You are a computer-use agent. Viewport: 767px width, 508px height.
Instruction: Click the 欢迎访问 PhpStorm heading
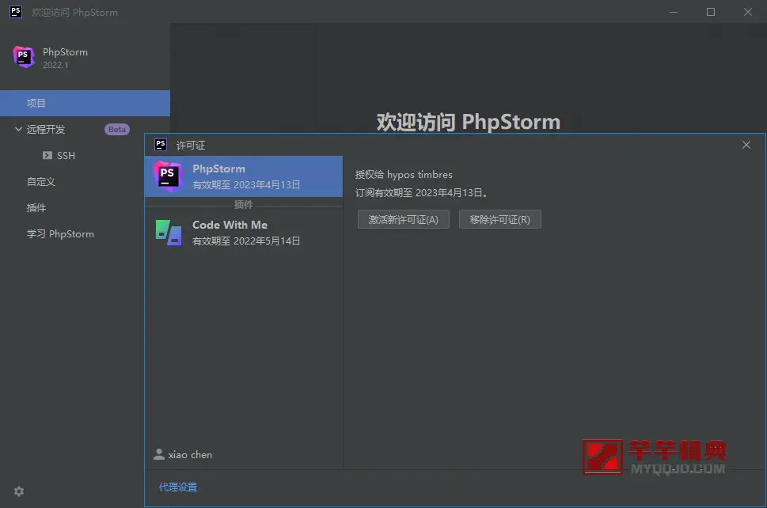click(x=468, y=122)
